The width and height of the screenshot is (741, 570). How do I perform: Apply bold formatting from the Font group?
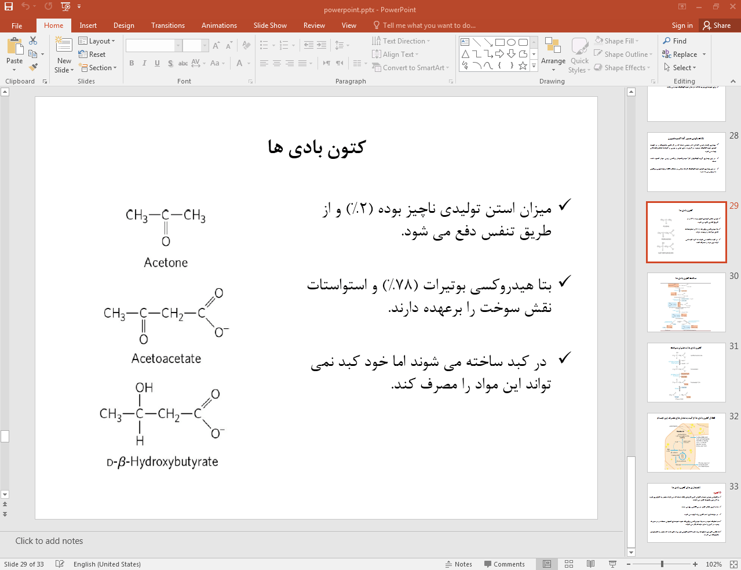click(x=132, y=63)
